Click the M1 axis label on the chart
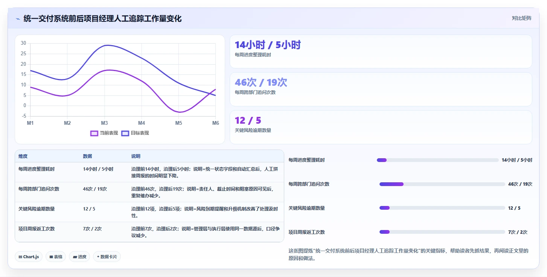The image size is (547, 277). click(x=30, y=123)
